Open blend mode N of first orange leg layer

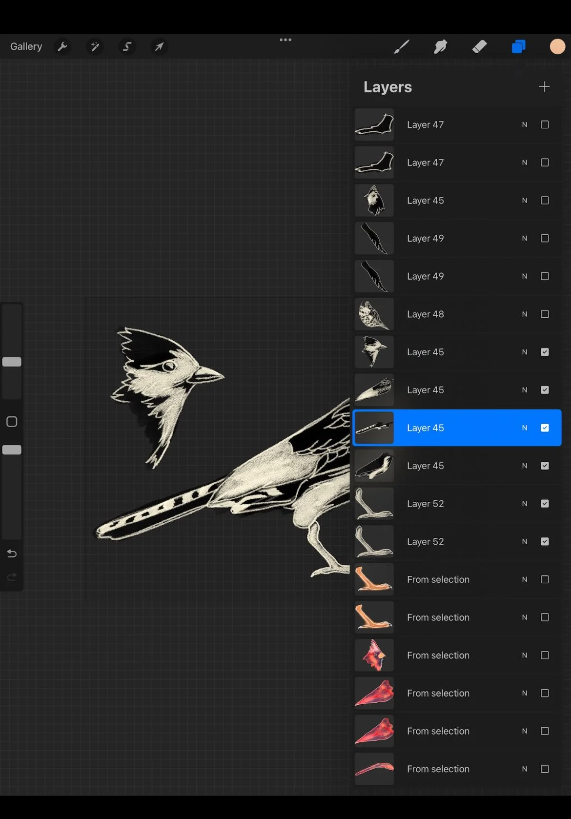pos(525,579)
